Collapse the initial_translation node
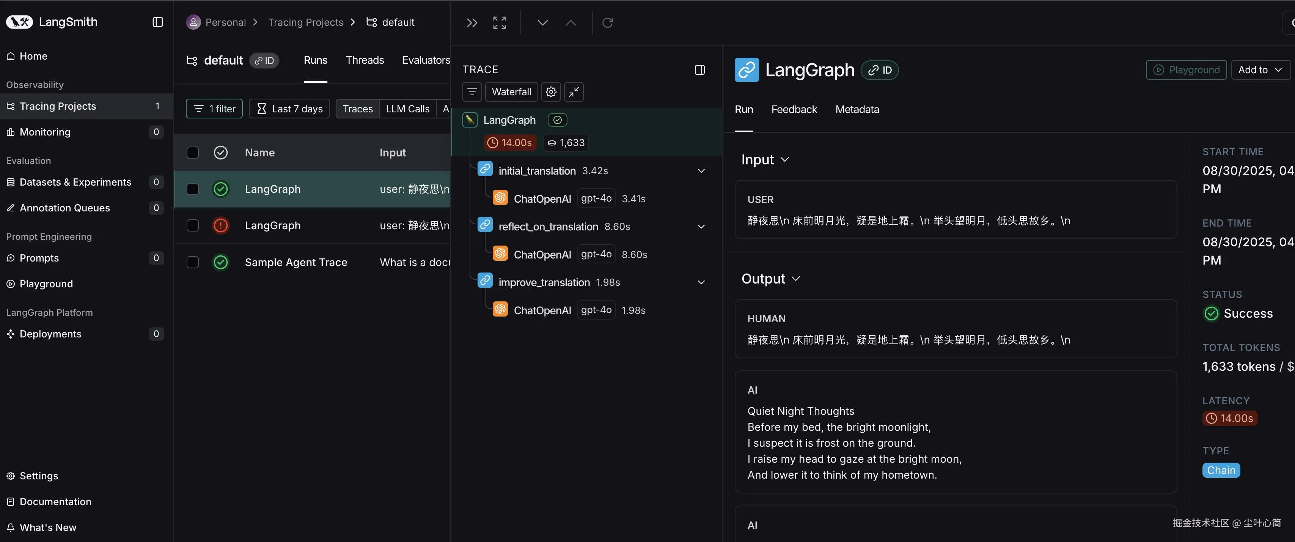This screenshot has height=542, width=1295. [x=701, y=171]
